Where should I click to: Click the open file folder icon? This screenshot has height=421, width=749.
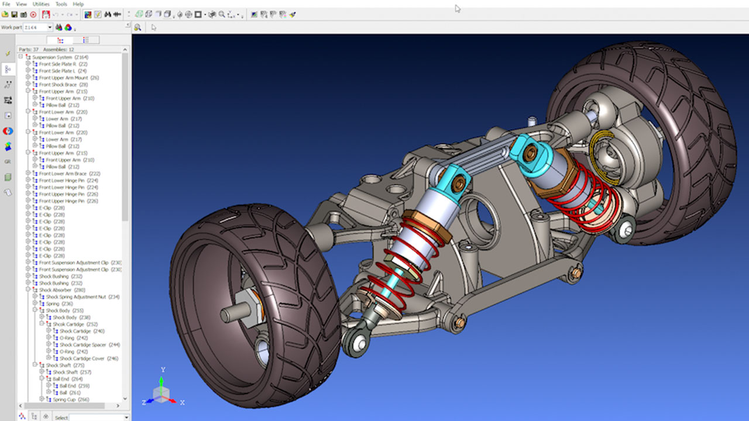coord(5,14)
